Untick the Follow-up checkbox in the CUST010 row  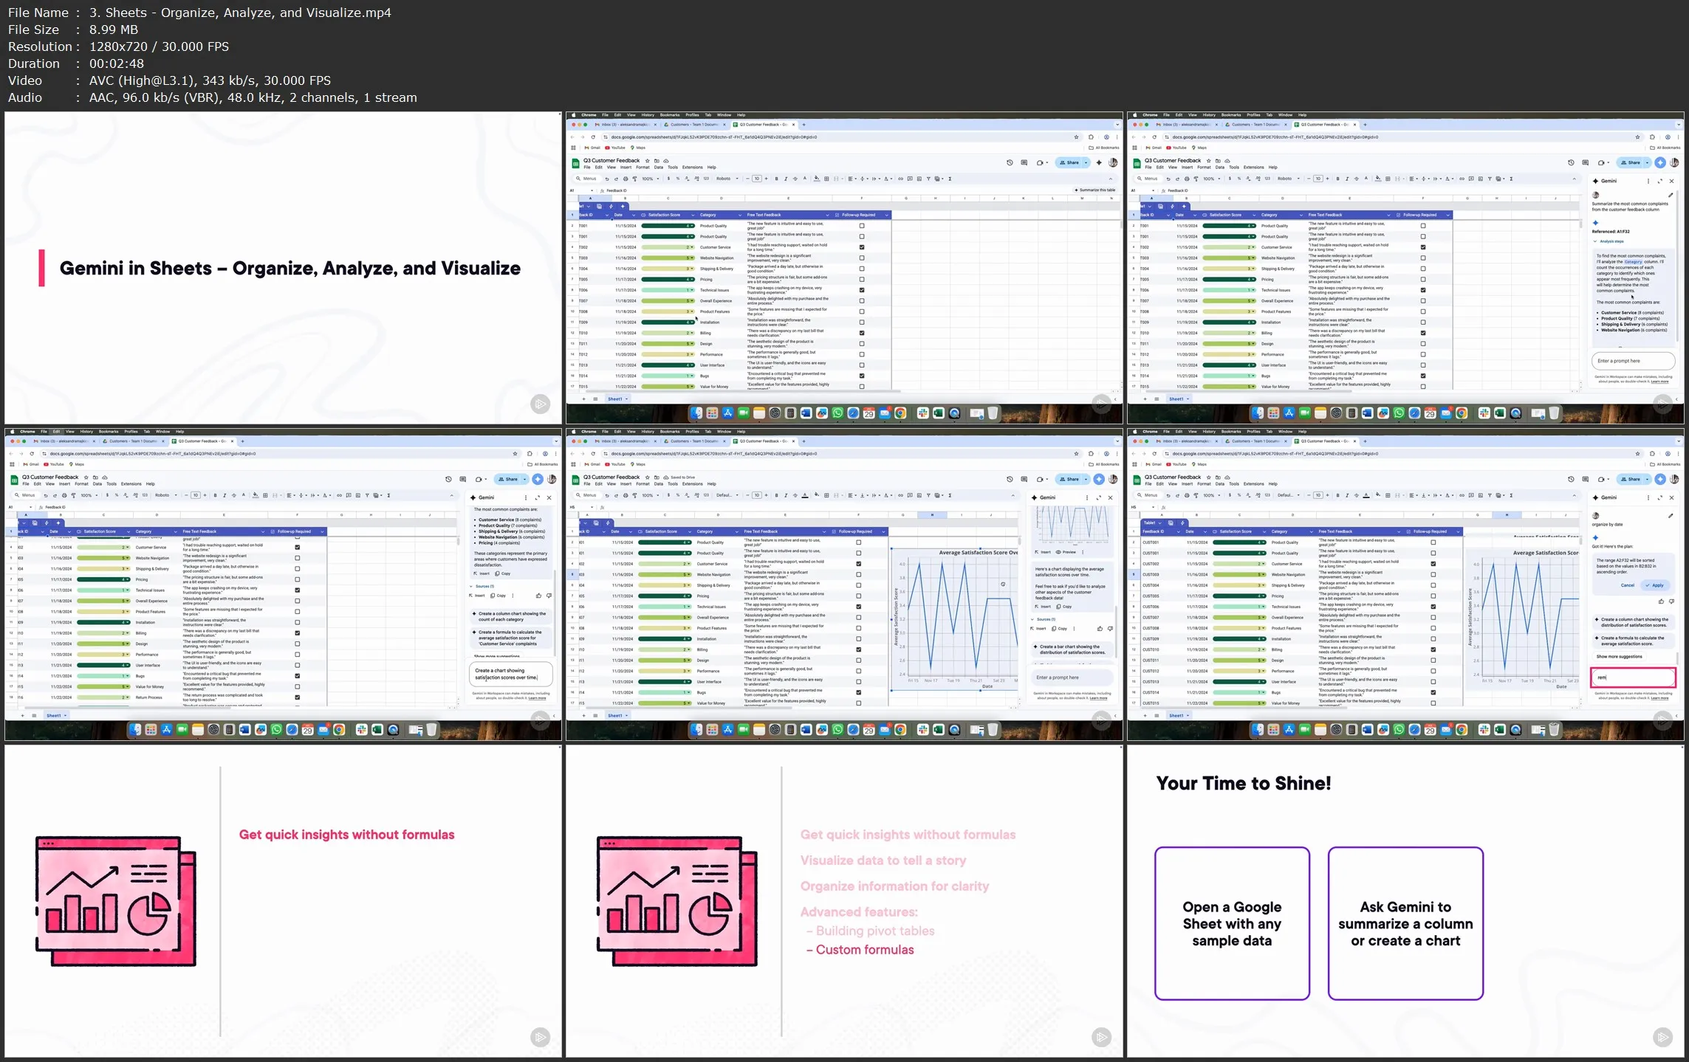(1433, 649)
